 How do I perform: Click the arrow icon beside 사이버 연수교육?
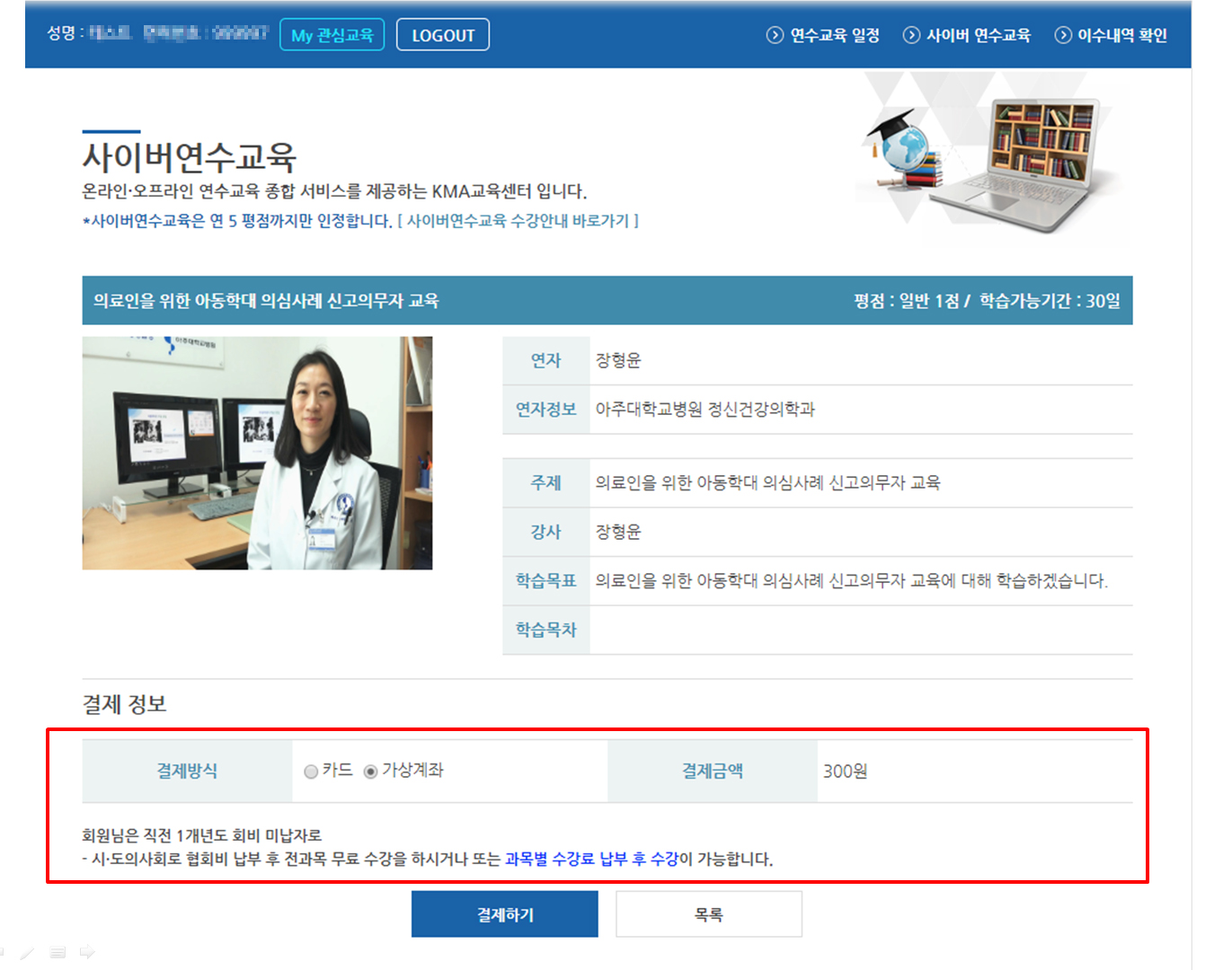tap(911, 35)
